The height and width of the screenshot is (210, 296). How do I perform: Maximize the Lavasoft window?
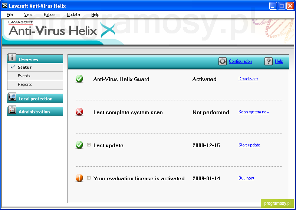coord(282,6)
